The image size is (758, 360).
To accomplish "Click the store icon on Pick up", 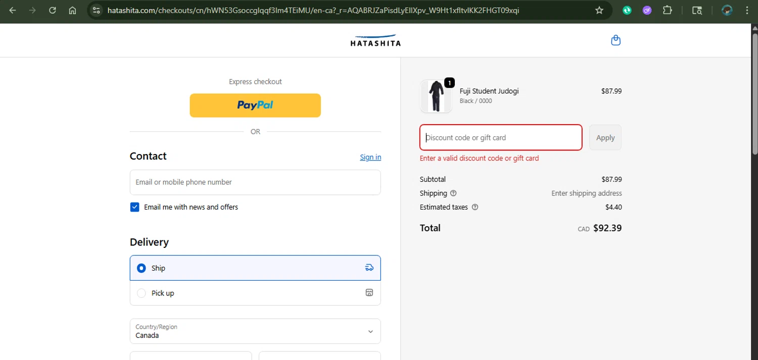I will [369, 293].
